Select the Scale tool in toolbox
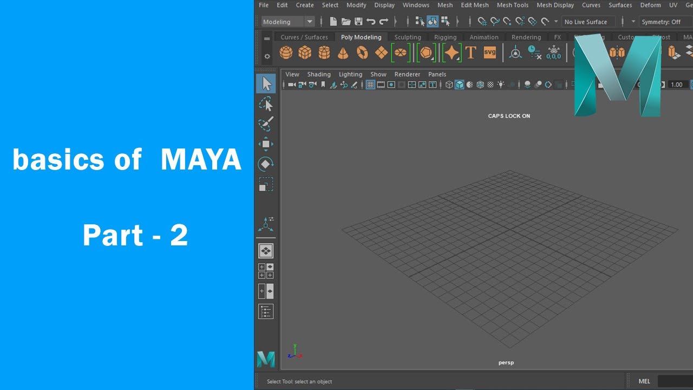Viewport: 693px width, 390px height. 266,184
